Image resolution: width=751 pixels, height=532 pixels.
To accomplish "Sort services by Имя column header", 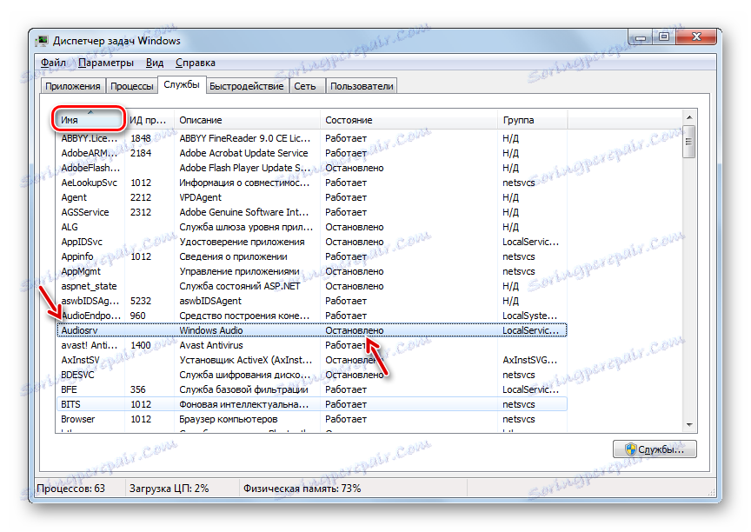I will click(90, 120).
